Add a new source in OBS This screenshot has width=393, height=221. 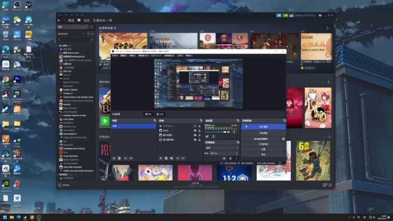click(x=161, y=158)
